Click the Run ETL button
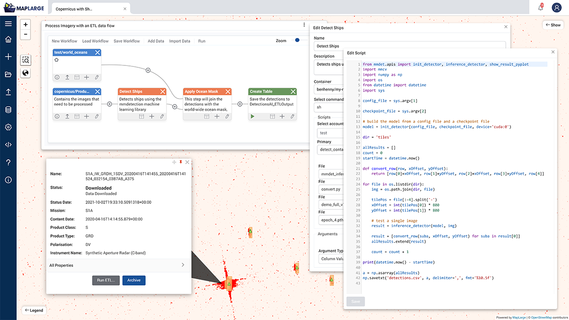Screen dimensions: 569x320 [105, 280]
